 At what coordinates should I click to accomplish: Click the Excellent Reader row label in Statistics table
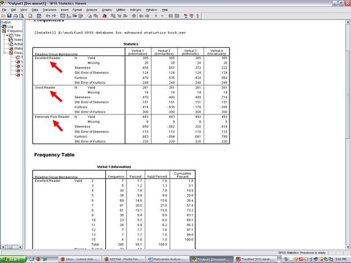coord(48,58)
